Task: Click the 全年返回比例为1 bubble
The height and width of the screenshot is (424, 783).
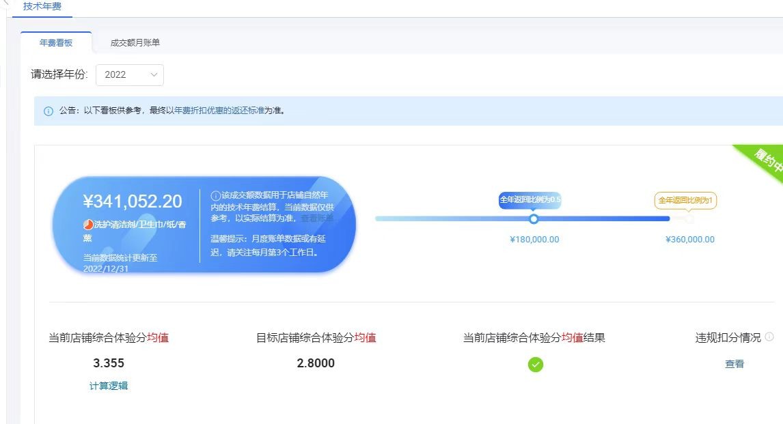Action: pyautogui.click(x=685, y=201)
